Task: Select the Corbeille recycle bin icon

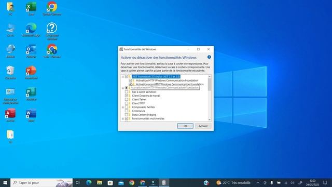Action: tap(10, 73)
